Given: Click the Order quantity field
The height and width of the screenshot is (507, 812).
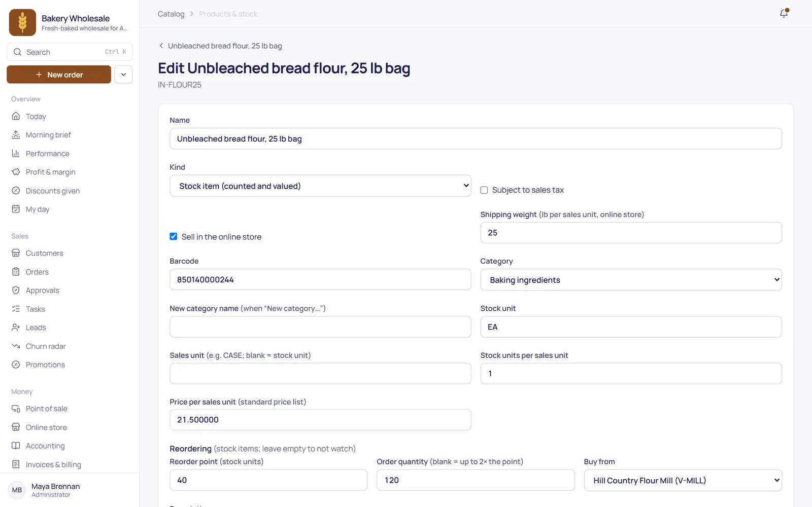Looking at the screenshot, I should click(x=476, y=480).
